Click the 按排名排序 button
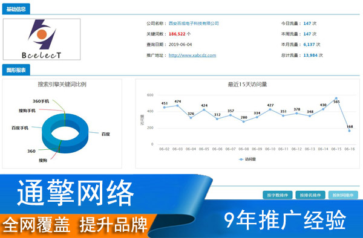The width and height of the screenshot is (363, 238). pos(310,195)
